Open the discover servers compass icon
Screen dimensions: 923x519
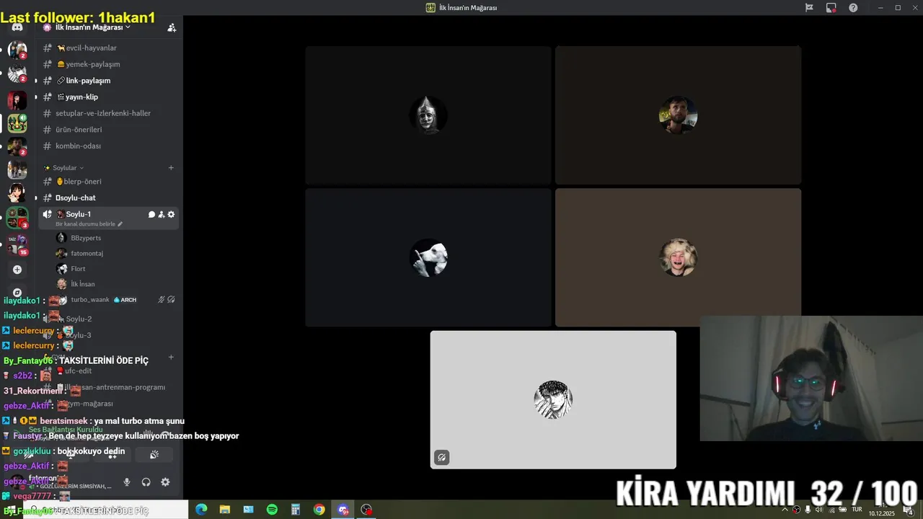tap(17, 293)
